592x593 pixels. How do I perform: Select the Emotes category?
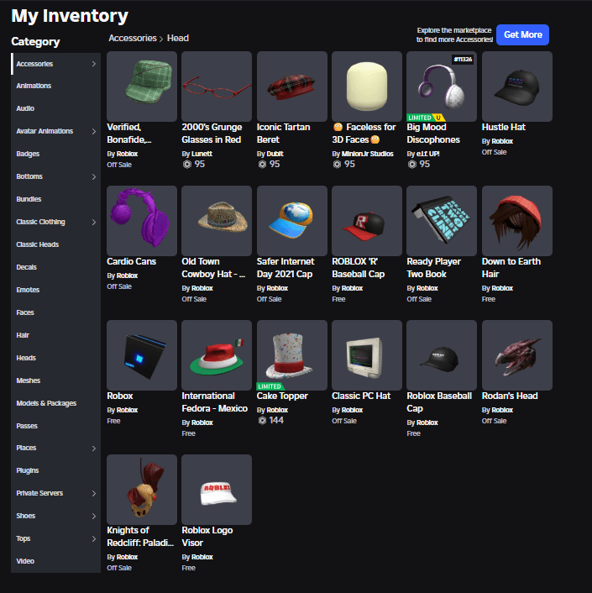pyautogui.click(x=56, y=290)
